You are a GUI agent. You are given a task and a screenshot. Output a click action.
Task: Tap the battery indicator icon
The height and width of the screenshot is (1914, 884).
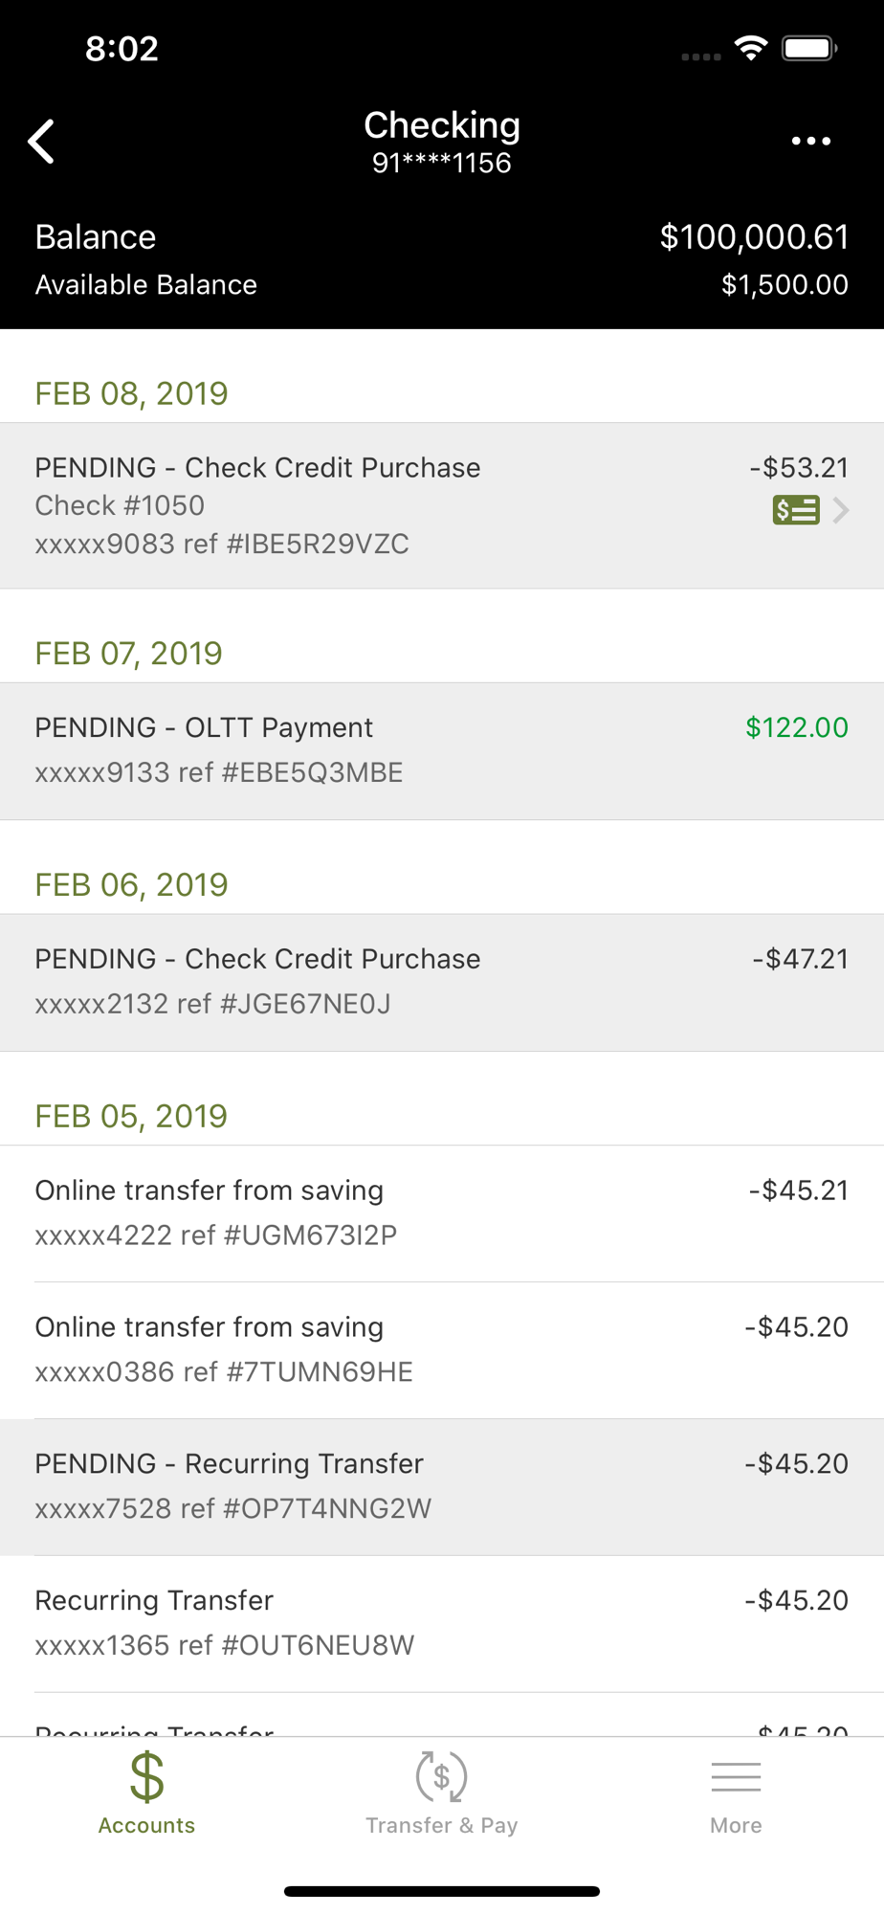[x=809, y=48]
